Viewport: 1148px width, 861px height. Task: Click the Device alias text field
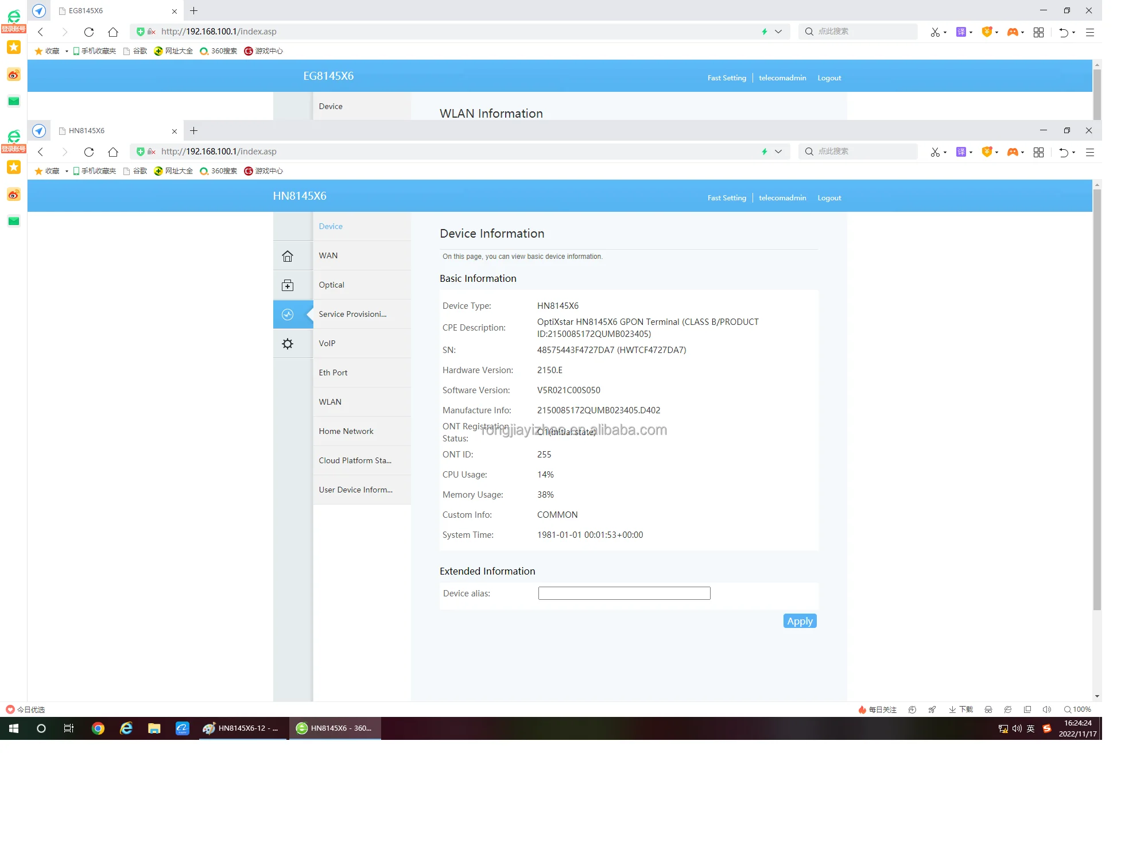(x=624, y=594)
